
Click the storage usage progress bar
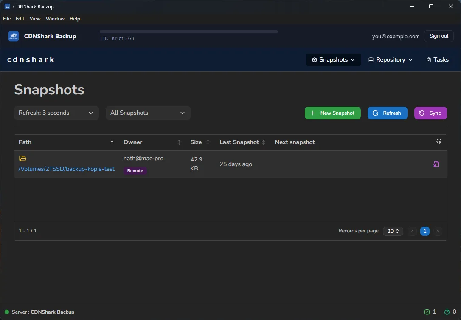tap(189, 32)
